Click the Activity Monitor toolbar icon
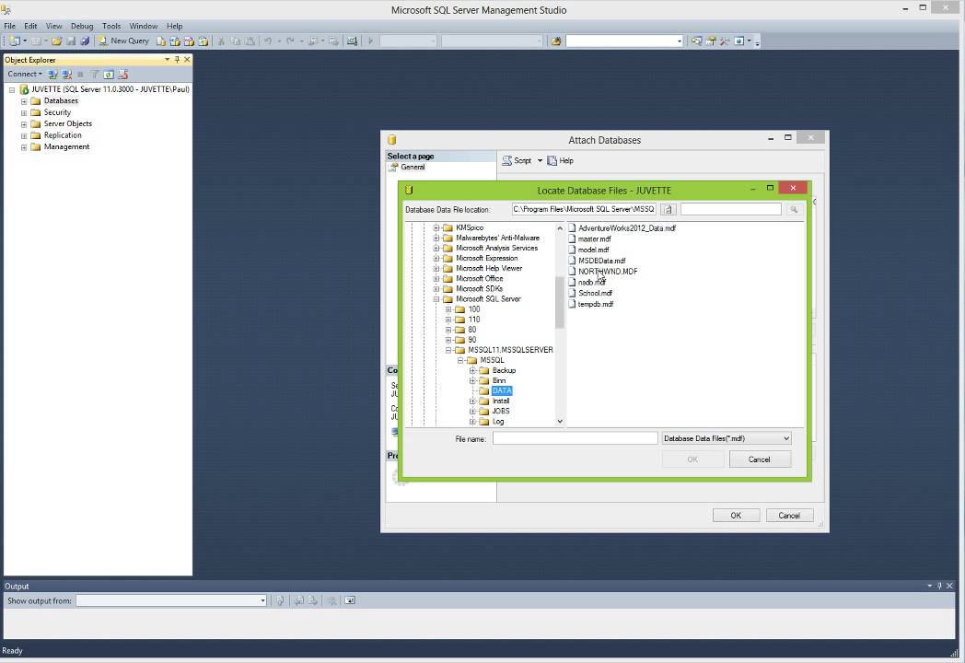965x663 pixels. (x=352, y=41)
